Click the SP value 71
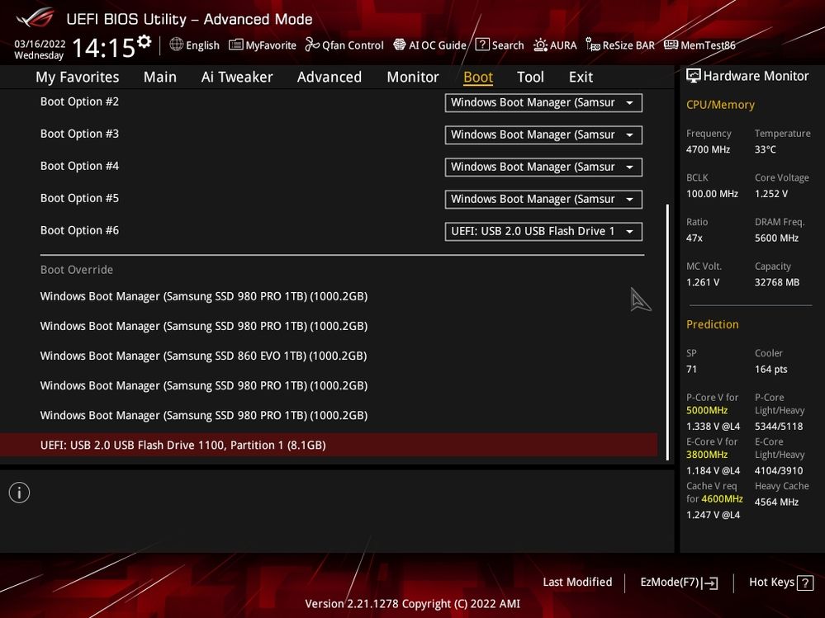This screenshot has height=618, width=825. 691,370
